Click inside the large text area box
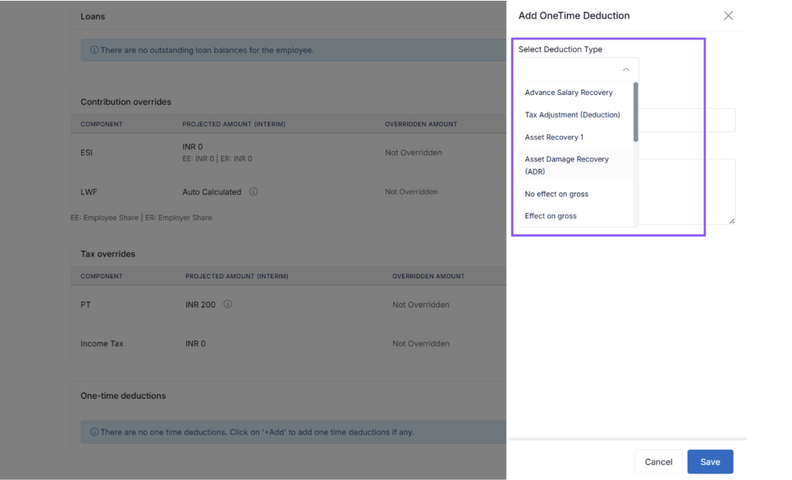The image size is (792, 480). (x=687, y=191)
